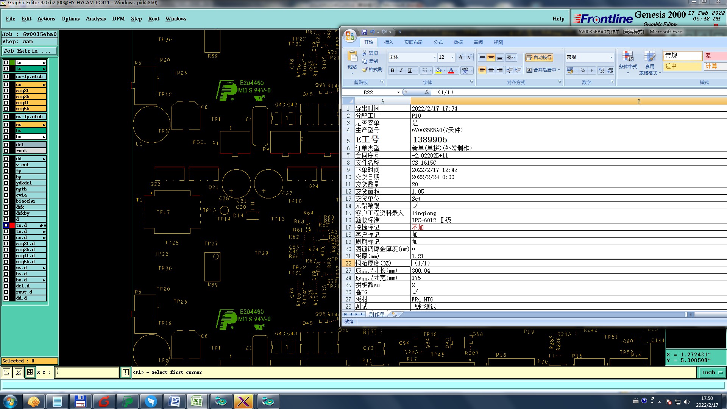Click the Job Matrix button
This screenshot has height=409, width=727.
(x=30, y=51)
